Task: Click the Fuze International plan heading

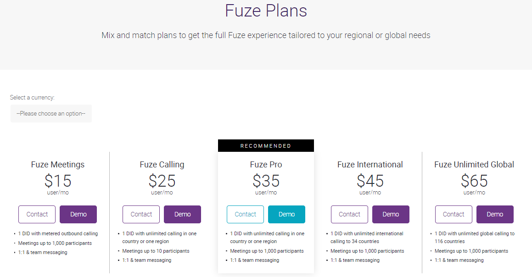Action: 370,165
